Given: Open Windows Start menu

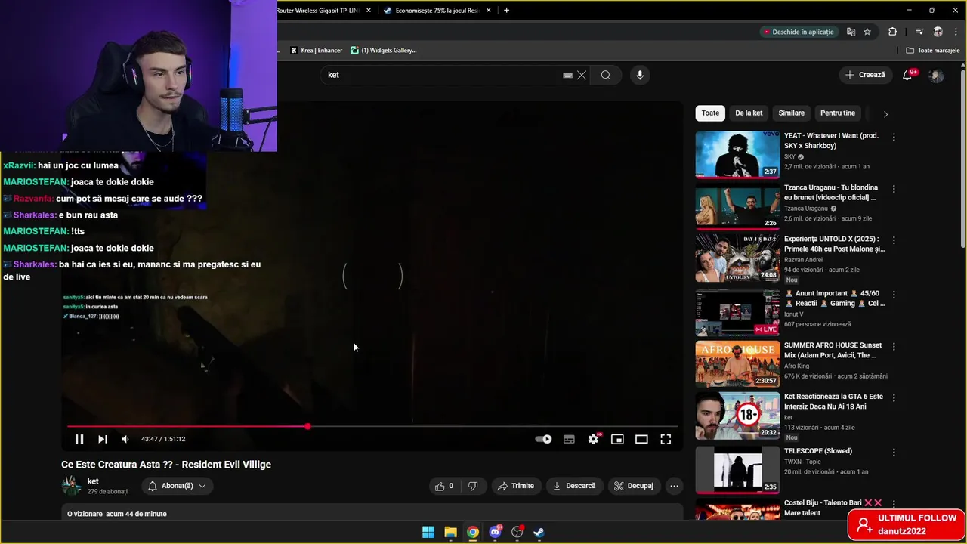Looking at the screenshot, I should tap(428, 532).
